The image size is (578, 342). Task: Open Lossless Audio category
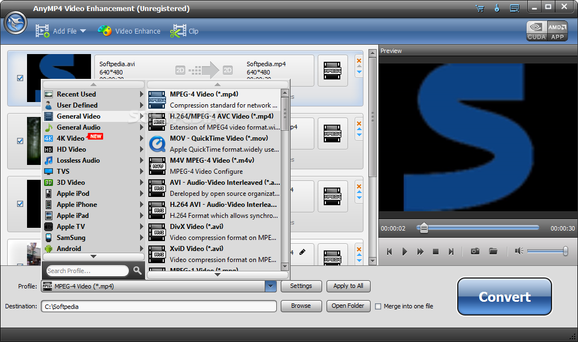[x=94, y=161]
